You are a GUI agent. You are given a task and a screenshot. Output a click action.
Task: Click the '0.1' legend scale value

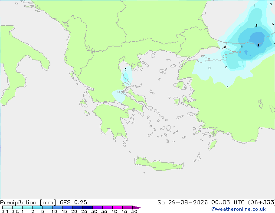tap(5, 211)
